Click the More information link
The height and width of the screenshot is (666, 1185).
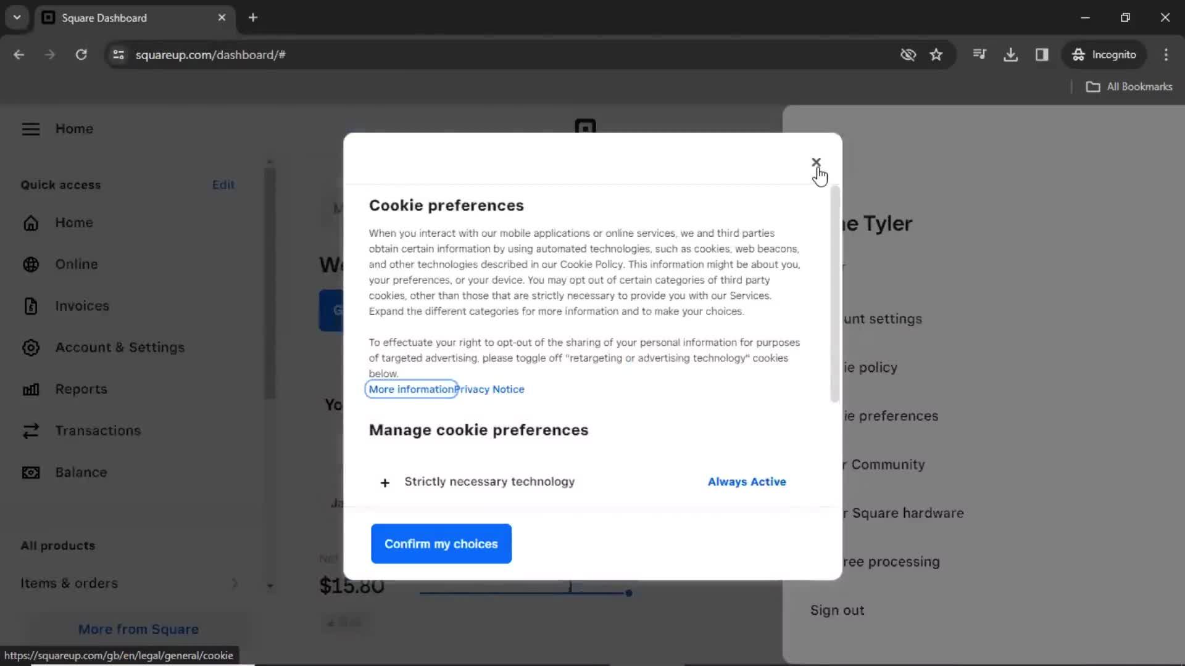[x=411, y=388]
